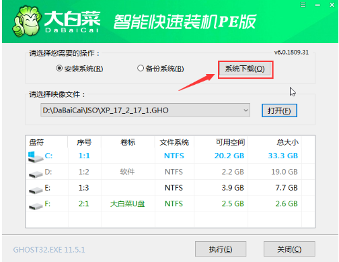Expand the image file path dropdown arrow
The image size is (339, 262).
pos(246,110)
